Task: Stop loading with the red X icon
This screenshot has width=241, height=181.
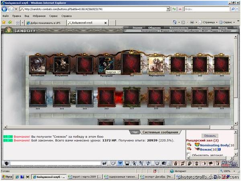Action: point(180,9)
